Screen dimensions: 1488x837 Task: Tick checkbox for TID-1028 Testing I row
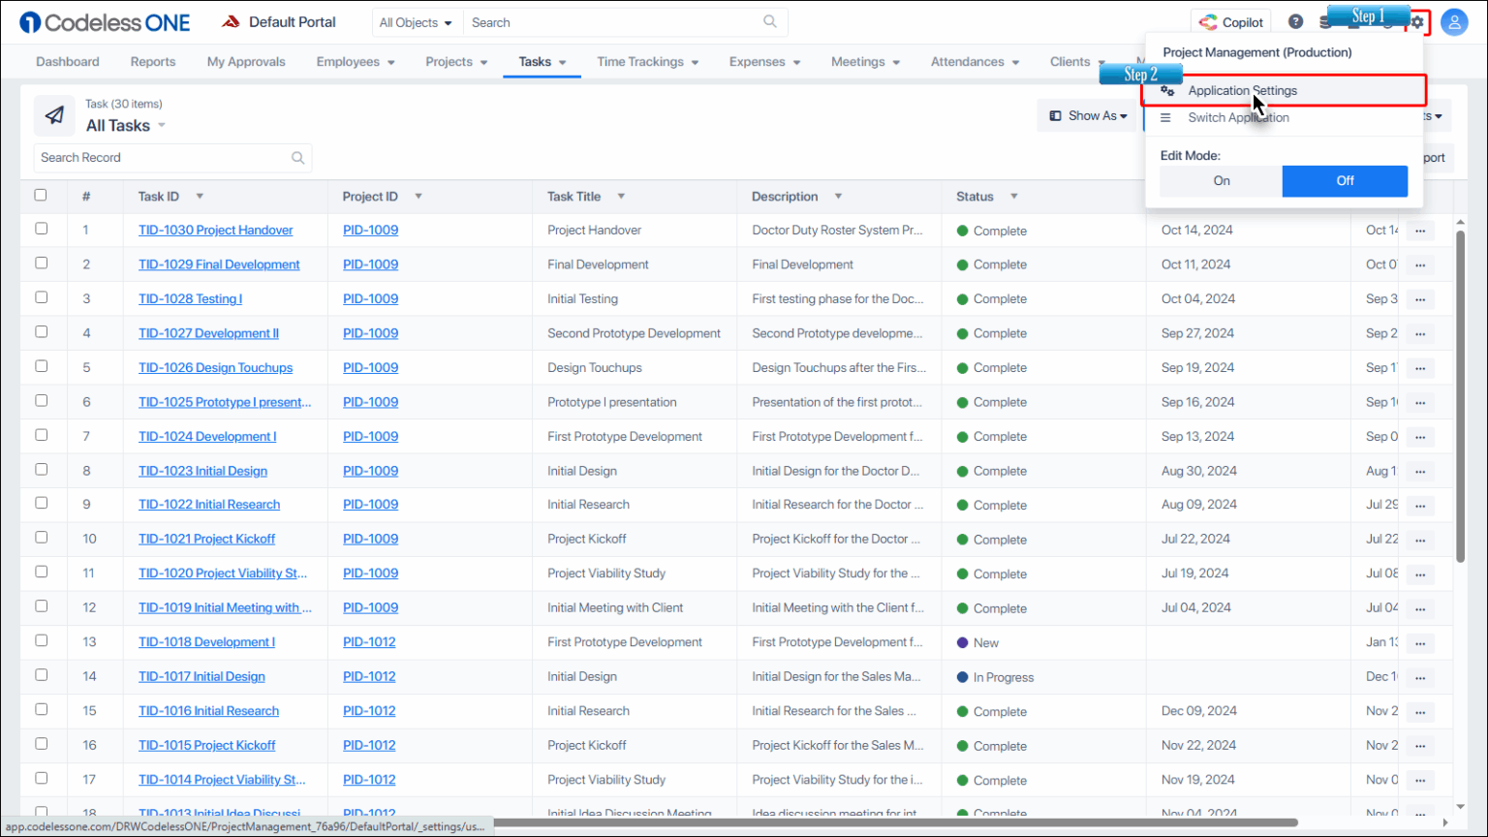[x=41, y=297]
